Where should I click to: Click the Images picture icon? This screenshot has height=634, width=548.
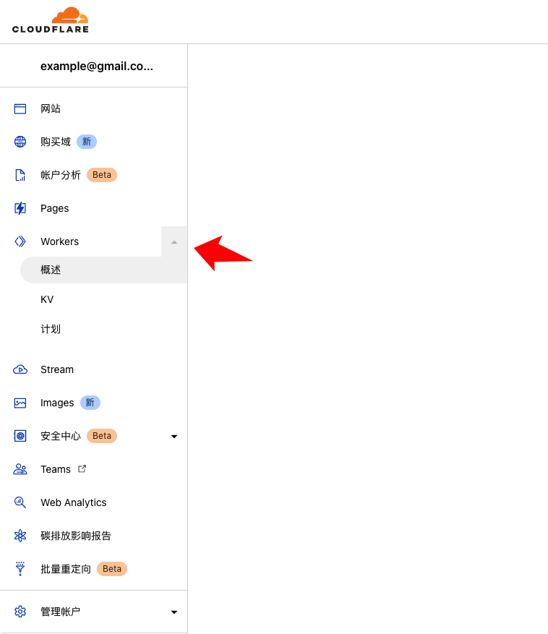(20, 403)
